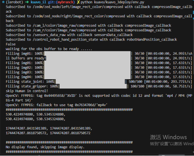Click the /cam_l/color/image_raw/compressed topic path
194x156 pixels.
pos(65,26)
